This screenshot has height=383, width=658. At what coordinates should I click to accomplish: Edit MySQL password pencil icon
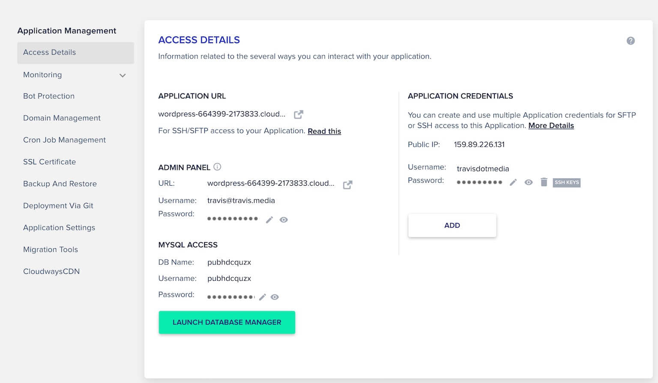click(263, 297)
